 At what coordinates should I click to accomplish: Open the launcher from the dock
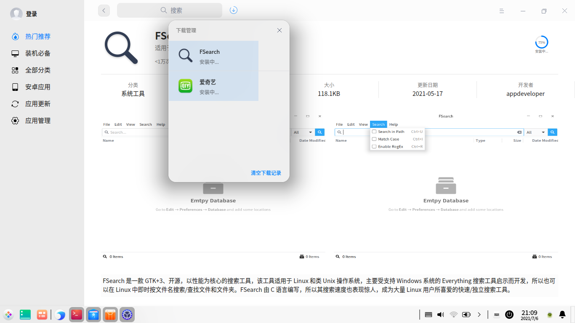click(8, 315)
